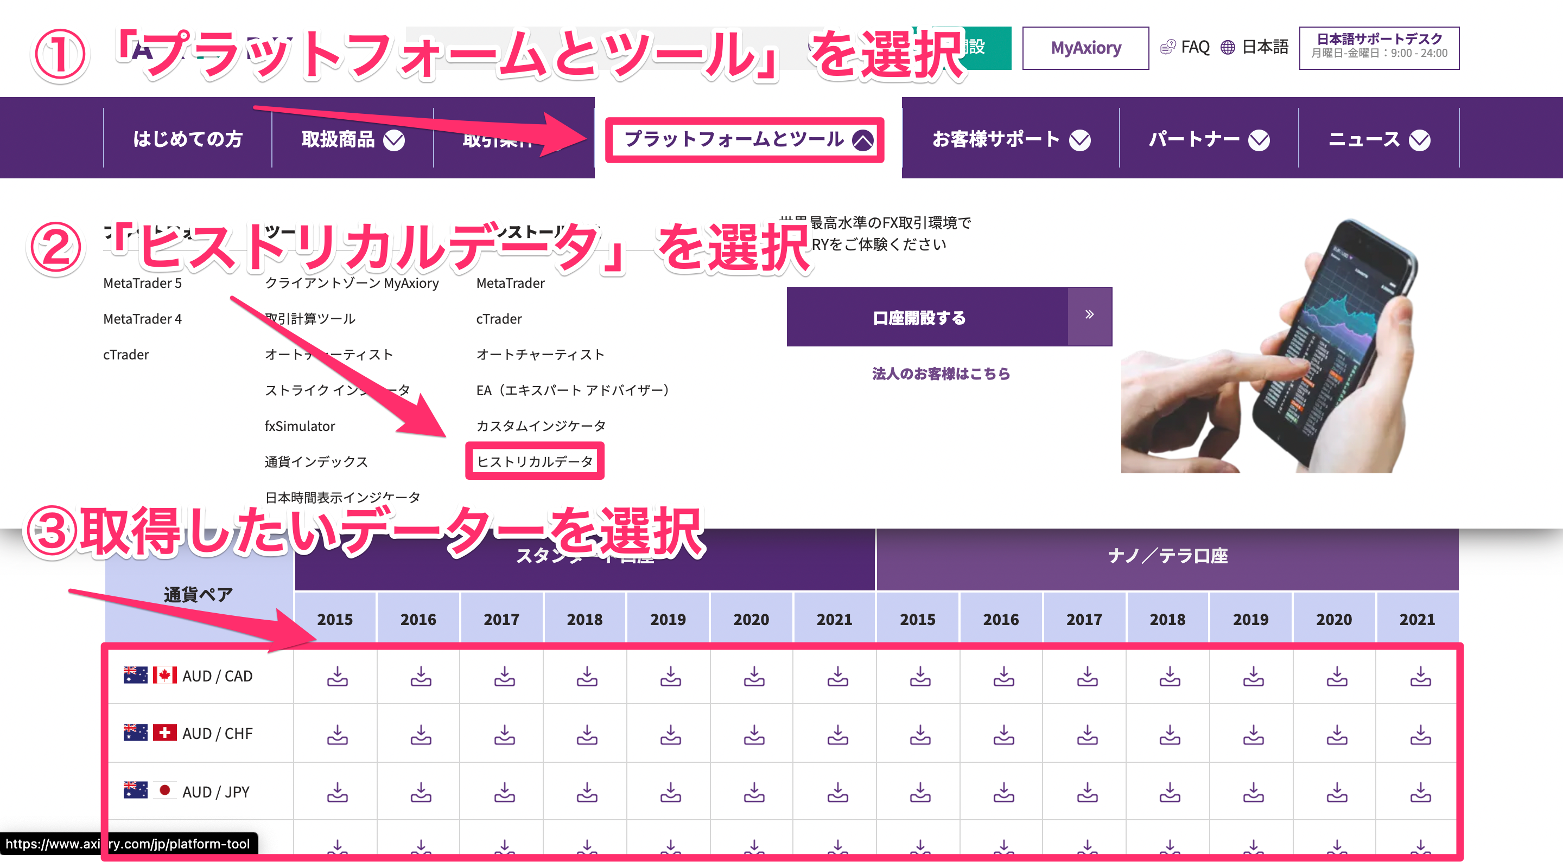This screenshot has height=862, width=1563.
Task: Collapse プラットフォームとツール menu
Action: (748, 139)
